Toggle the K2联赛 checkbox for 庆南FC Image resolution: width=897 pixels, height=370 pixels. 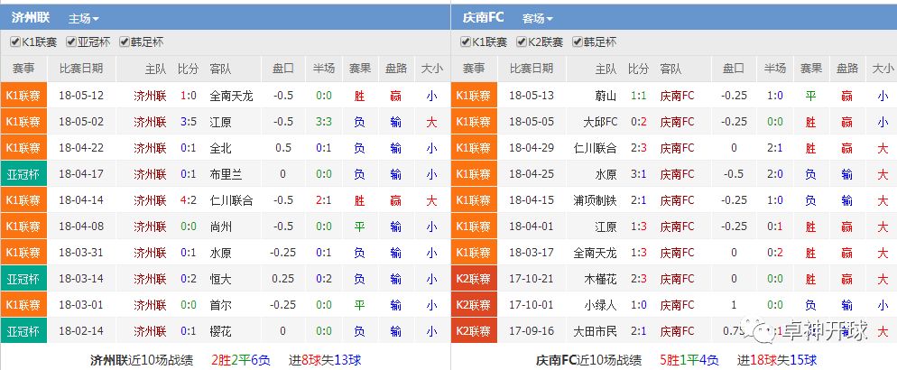point(522,42)
